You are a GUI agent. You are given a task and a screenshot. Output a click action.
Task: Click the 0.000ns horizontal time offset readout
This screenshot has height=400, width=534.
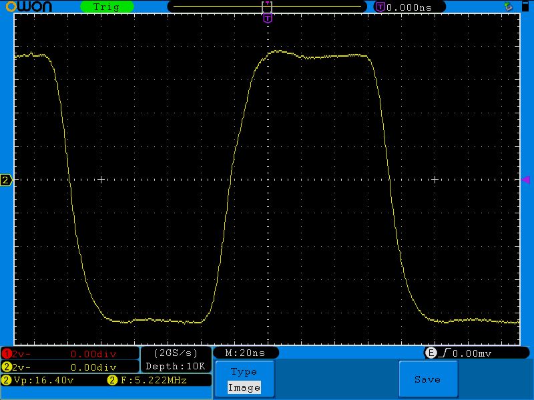[x=409, y=7]
